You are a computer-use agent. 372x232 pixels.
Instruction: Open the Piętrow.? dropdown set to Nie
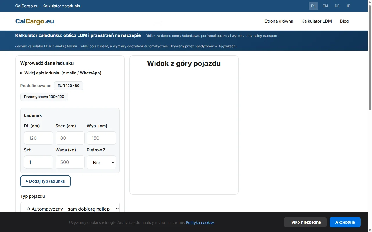pos(101,162)
